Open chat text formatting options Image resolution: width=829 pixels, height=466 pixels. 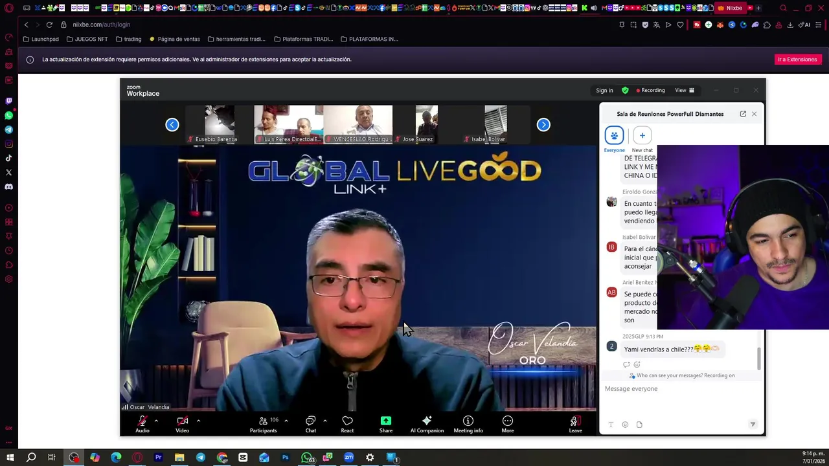pos(611,425)
